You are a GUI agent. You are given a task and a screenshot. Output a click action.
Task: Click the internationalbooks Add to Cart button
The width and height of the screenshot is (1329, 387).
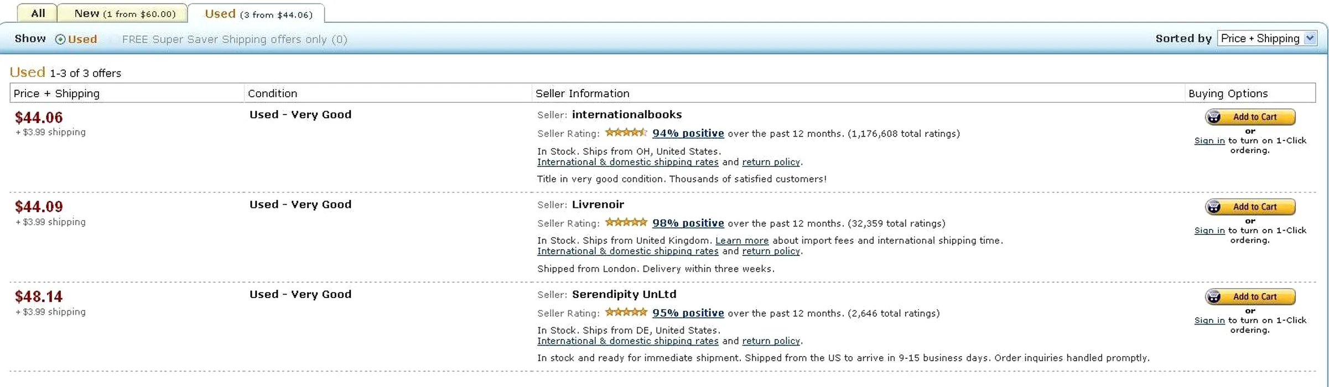pos(1250,117)
